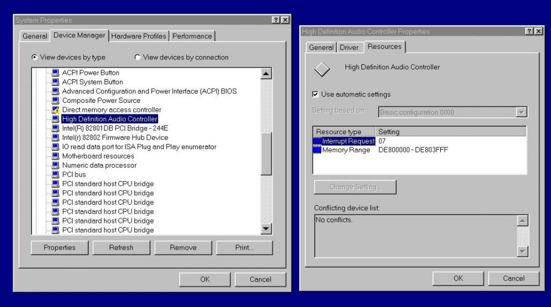Click the Interrupt Request resource icon
Image resolution: width=551 pixels, height=307 pixels.
pos(317,141)
